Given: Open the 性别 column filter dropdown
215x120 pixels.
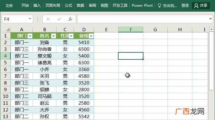Looking at the screenshot, I should 71,36.
